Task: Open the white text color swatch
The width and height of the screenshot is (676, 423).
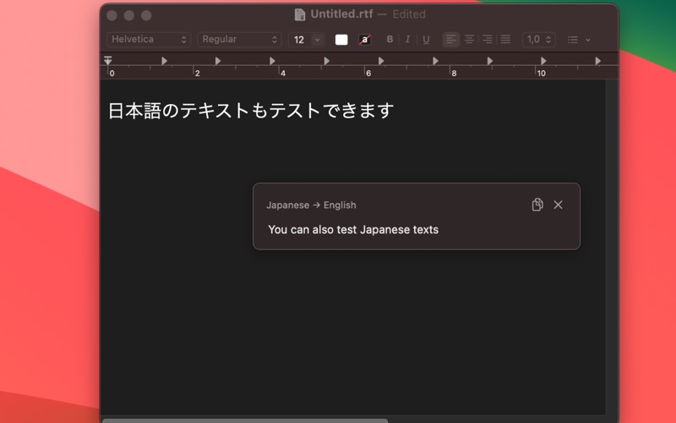Action: click(341, 40)
